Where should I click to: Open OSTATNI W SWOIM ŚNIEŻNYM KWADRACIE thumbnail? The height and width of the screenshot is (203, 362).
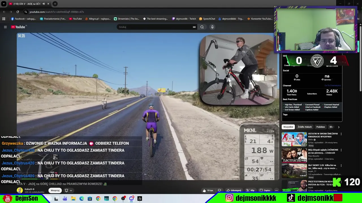pyautogui.click(x=294, y=139)
